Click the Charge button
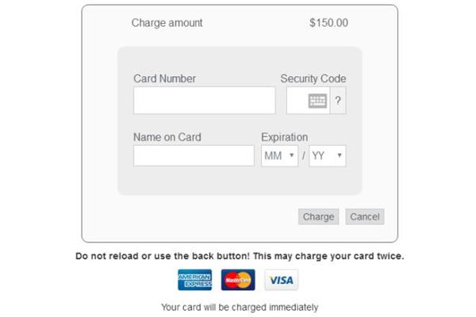The height and width of the screenshot is (317, 476). [318, 216]
